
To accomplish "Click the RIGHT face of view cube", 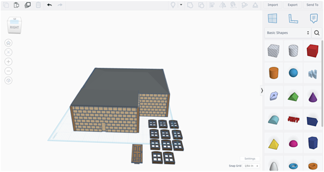I will (x=14, y=28).
